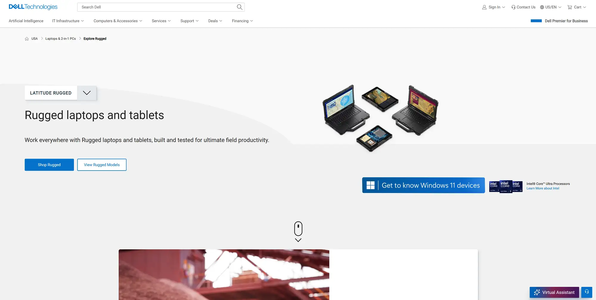Expand the Sign In menu
Image resolution: width=596 pixels, height=300 pixels.
pos(493,7)
